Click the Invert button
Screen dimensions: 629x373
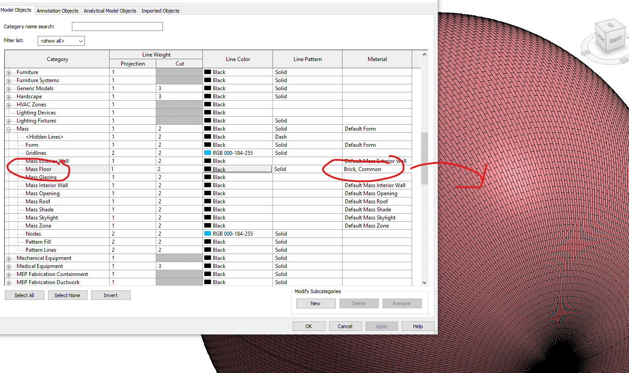(110, 295)
